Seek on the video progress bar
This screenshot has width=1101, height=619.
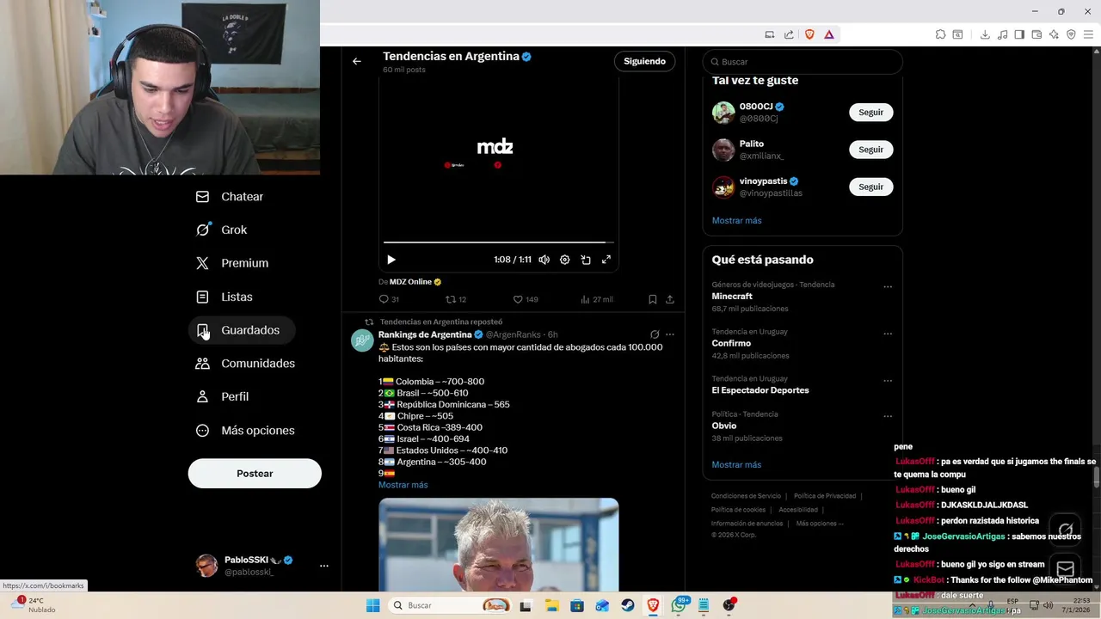point(499,242)
